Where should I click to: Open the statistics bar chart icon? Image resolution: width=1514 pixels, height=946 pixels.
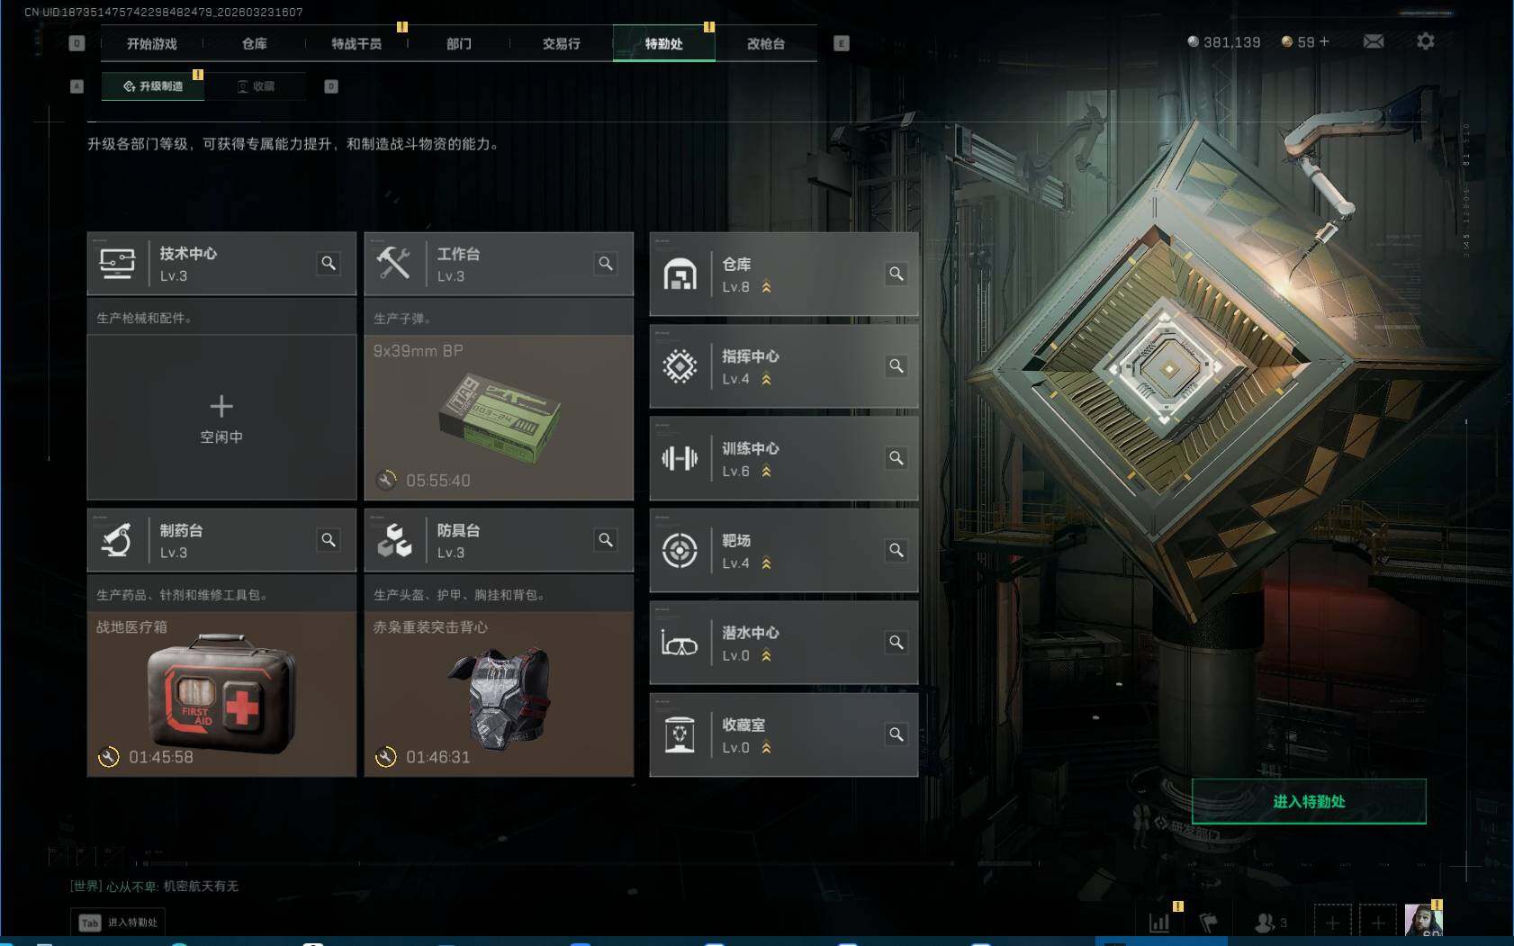[1159, 923]
